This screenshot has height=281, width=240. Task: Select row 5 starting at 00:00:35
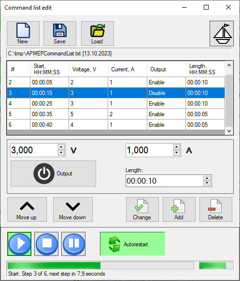116,114
